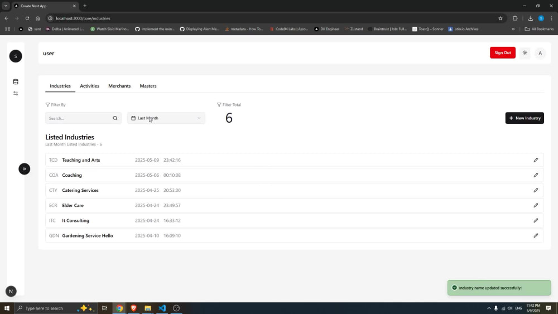Image resolution: width=558 pixels, height=314 pixels.
Task: Open Windows Start menu
Action: coord(7,308)
